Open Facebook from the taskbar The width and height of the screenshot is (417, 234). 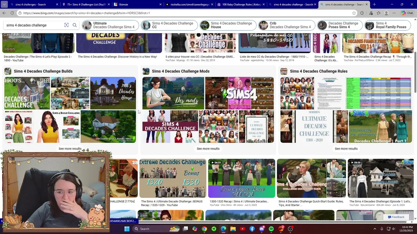tap(252, 229)
